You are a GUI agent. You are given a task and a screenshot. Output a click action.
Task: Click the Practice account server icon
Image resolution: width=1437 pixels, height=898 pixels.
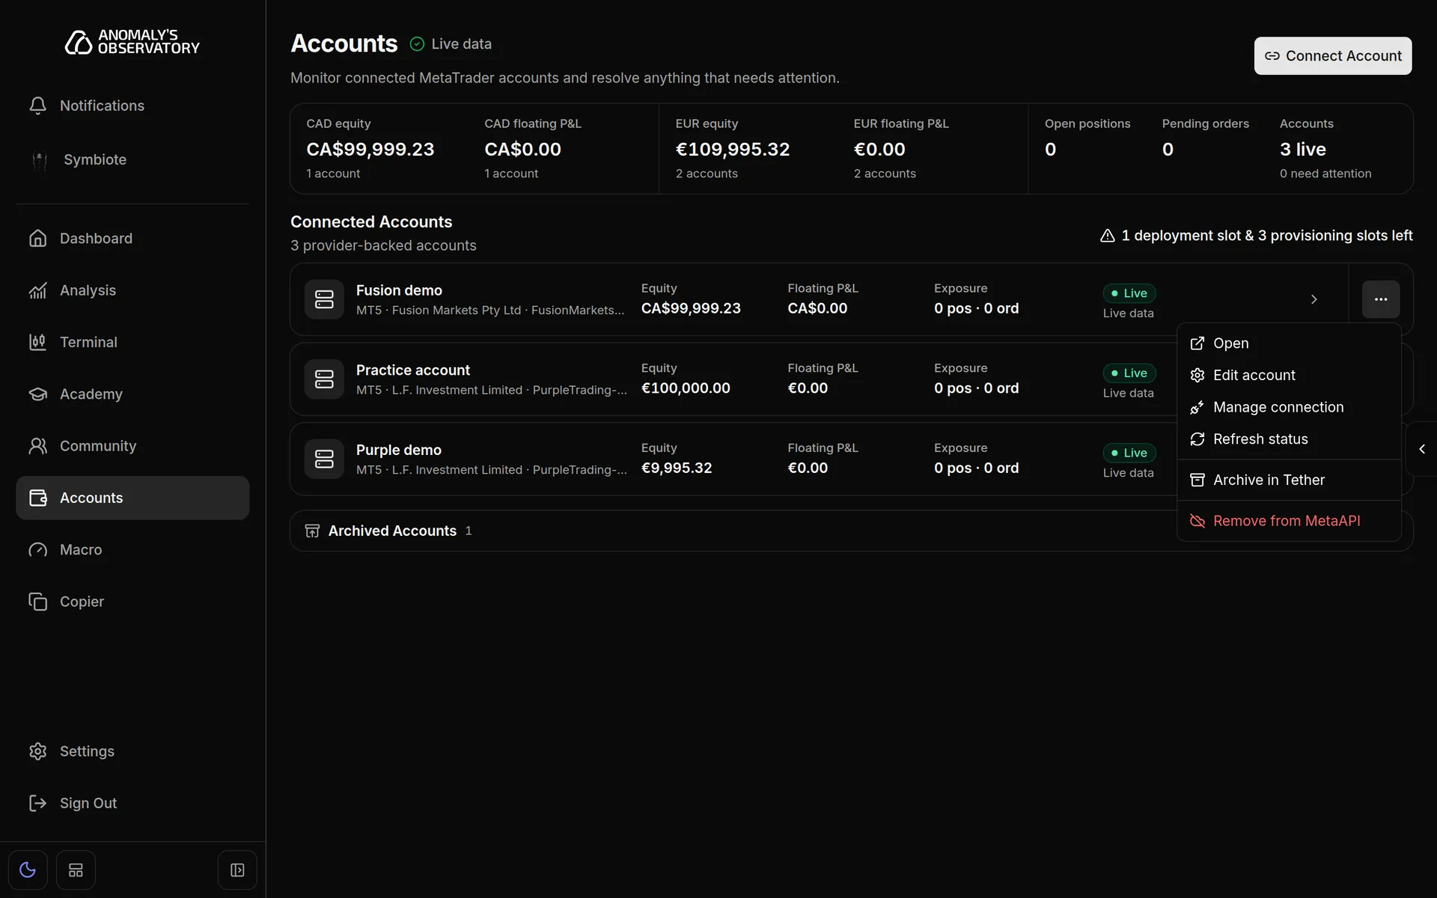[324, 379]
